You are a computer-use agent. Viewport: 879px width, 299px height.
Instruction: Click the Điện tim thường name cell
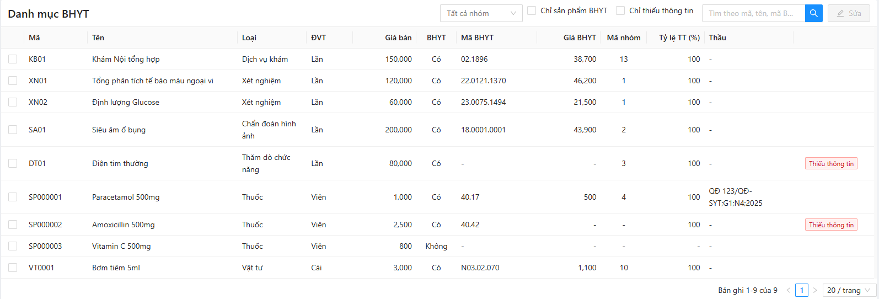point(120,163)
